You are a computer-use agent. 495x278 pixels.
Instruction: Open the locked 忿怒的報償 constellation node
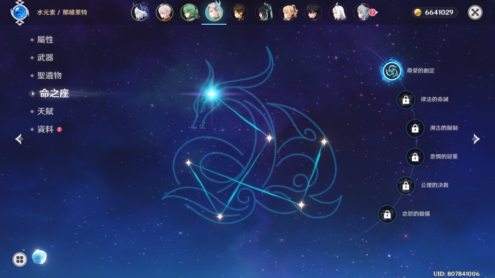(387, 214)
